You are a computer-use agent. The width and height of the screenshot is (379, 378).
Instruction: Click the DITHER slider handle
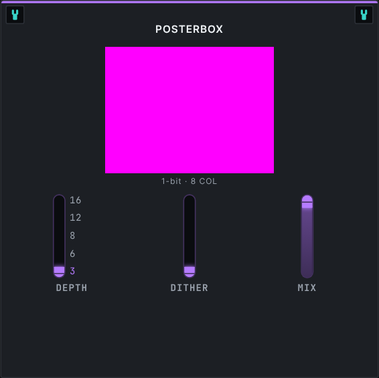pos(189,270)
